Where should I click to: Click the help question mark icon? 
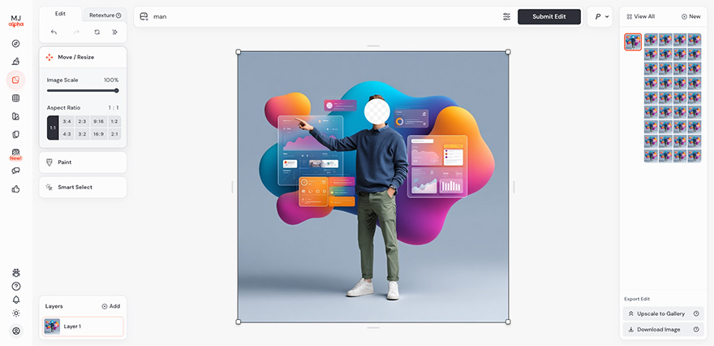(15, 286)
